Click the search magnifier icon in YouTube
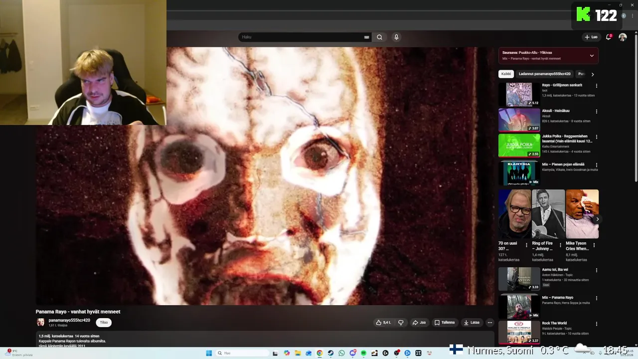This screenshot has height=359, width=638. (379, 37)
